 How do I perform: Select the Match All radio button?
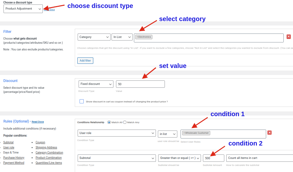click(109, 122)
